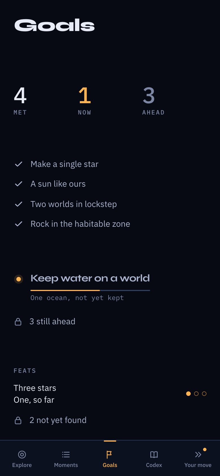Open the Codex book icon

point(154,454)
